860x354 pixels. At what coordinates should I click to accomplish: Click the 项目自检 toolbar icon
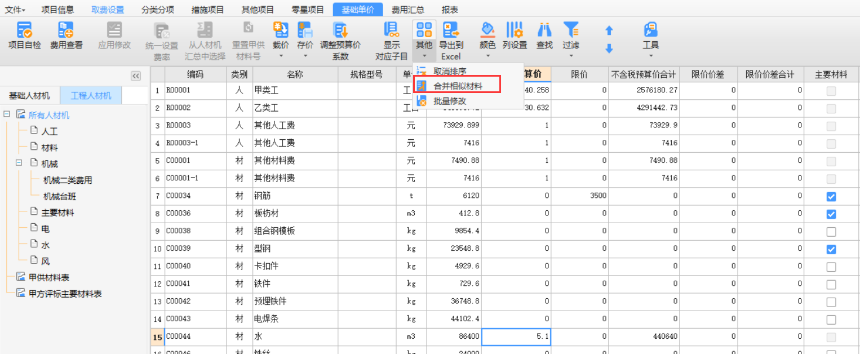(24, 30)
